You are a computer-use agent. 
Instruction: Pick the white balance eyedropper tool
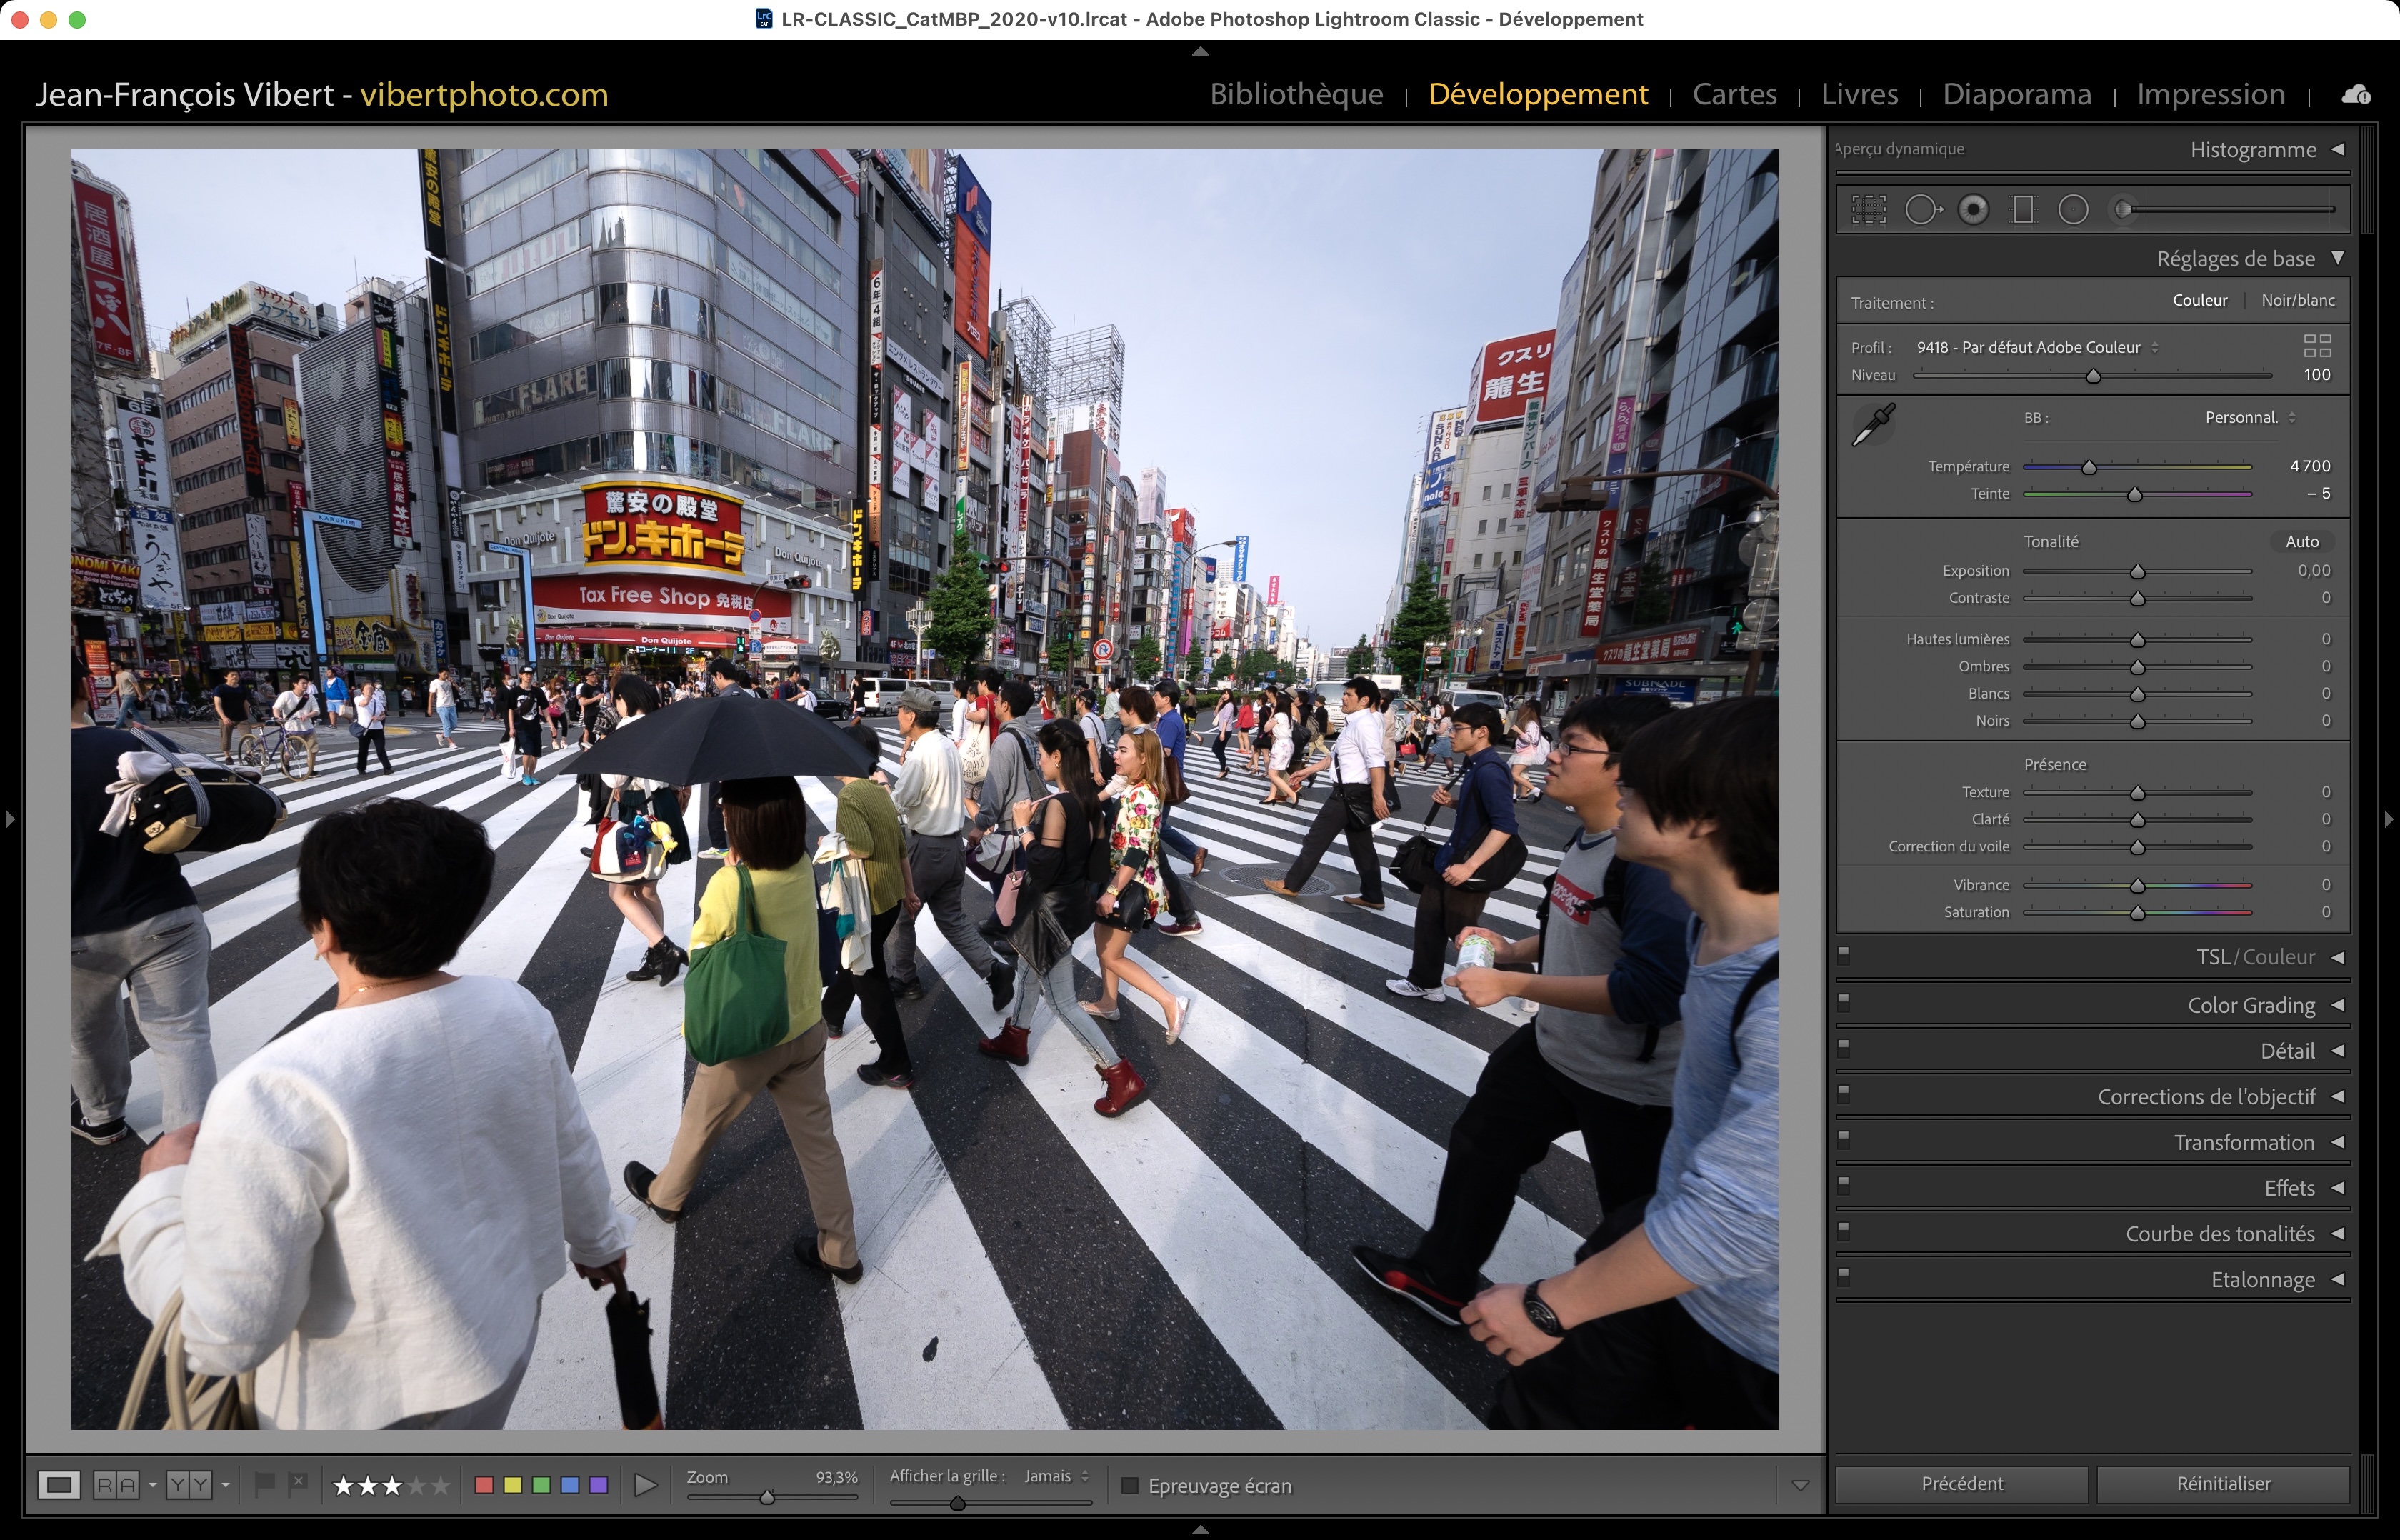coord(1873,425)
